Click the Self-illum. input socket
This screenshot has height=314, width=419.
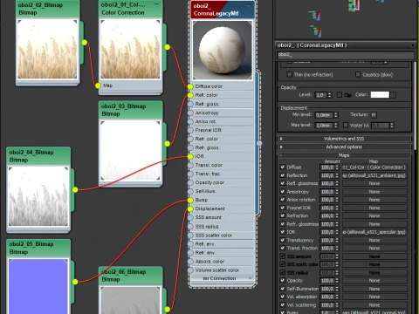click(x=190, y=191)
